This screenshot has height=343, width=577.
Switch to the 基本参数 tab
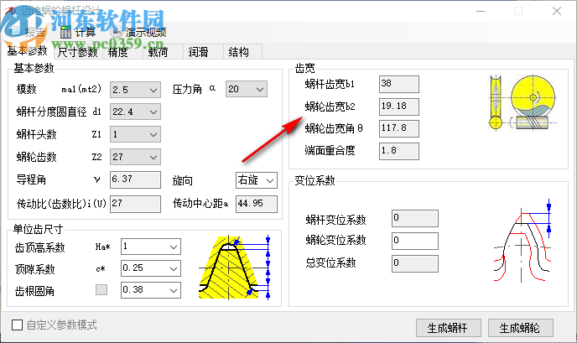[27, 51]
